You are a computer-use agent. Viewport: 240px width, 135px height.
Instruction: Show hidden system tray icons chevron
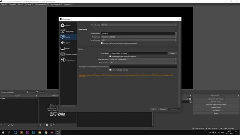210,132
